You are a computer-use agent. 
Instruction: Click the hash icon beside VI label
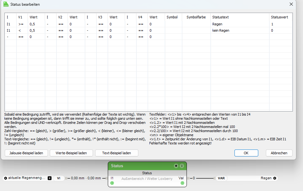click(x=49, y=178)
